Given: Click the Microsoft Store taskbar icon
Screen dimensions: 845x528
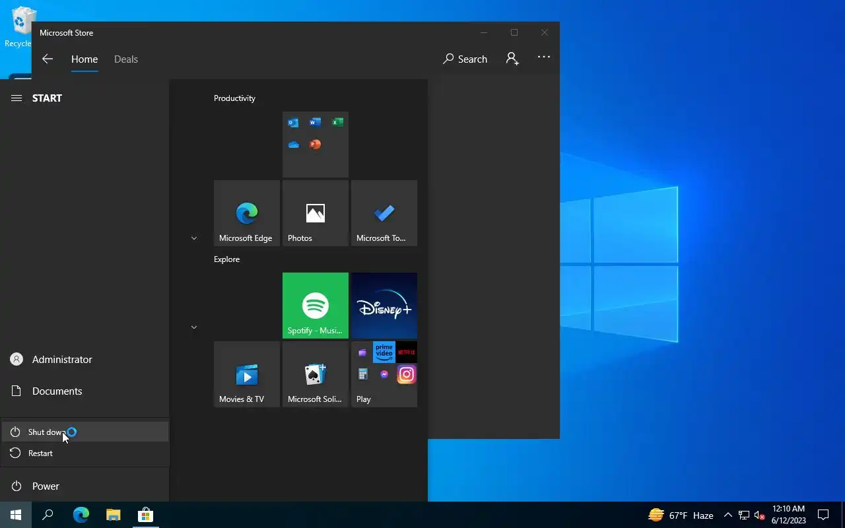Looking at the screenshot, I should (x=145, y=515).
